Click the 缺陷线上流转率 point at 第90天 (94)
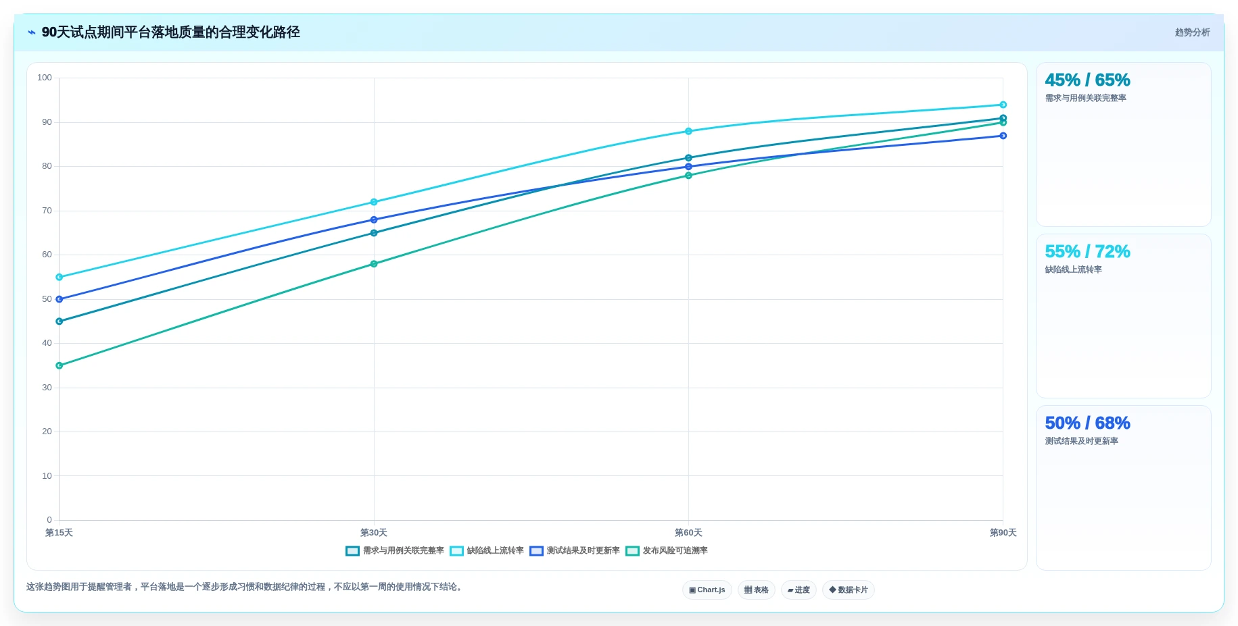Viewport: 1238px width, 626px height. [x=1003, y=105]
